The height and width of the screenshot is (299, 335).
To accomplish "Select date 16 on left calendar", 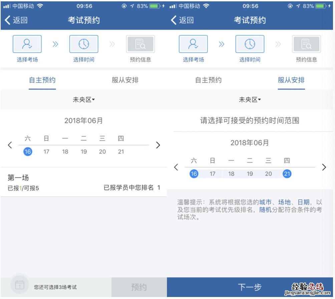I will pos(28,152).
